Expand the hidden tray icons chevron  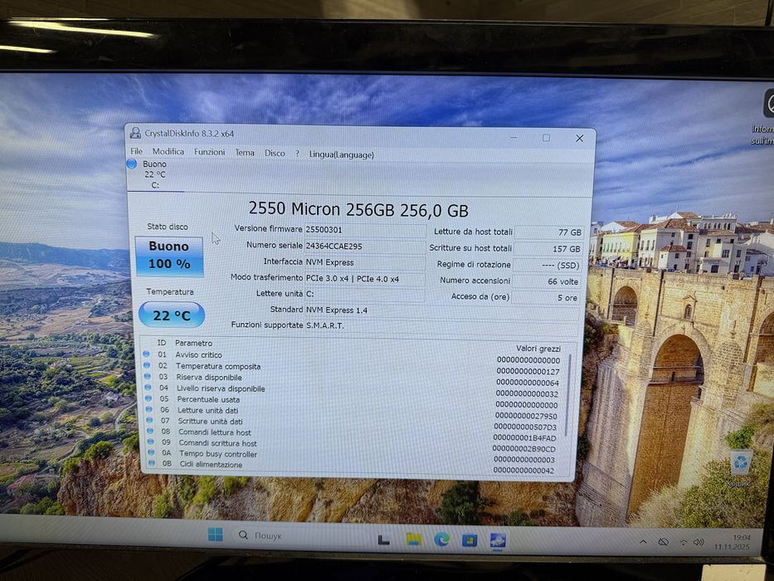click(643, 542)
